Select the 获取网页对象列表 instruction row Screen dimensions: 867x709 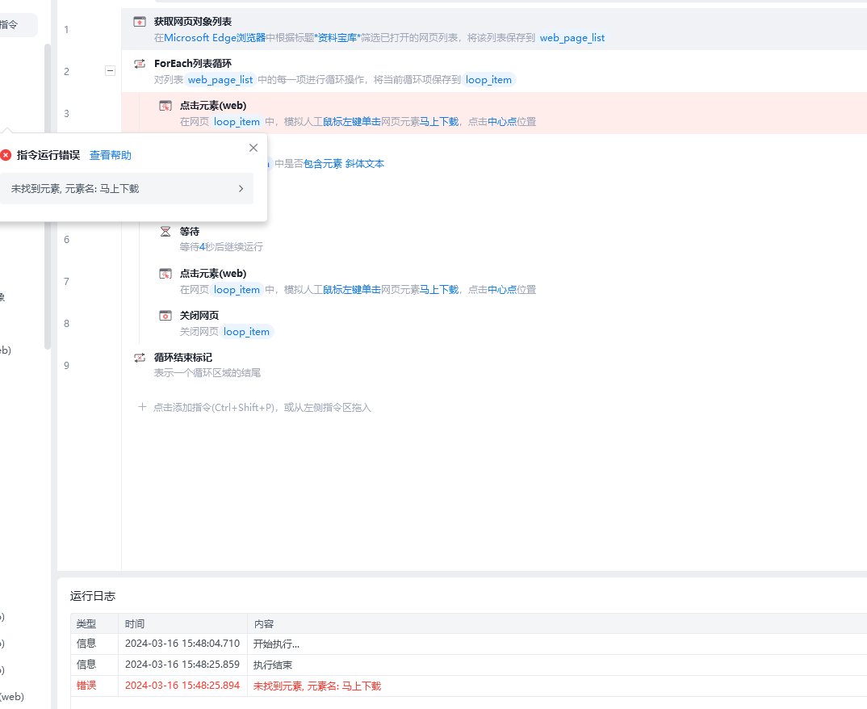tap(494, 29)
